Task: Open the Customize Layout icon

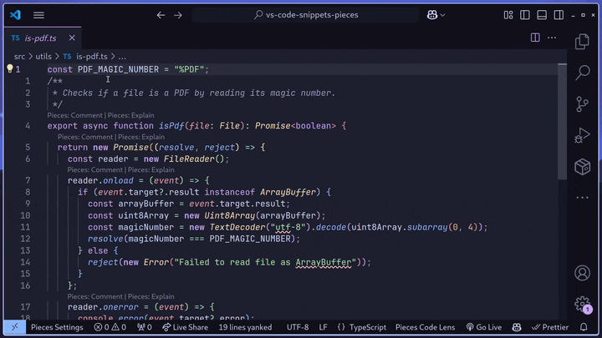Action: [x=508, y=15]
